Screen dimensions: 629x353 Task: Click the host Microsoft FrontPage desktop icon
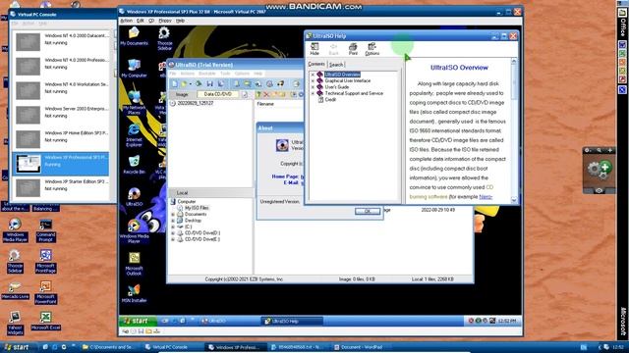pyautogui.click(x=45, y=262)
